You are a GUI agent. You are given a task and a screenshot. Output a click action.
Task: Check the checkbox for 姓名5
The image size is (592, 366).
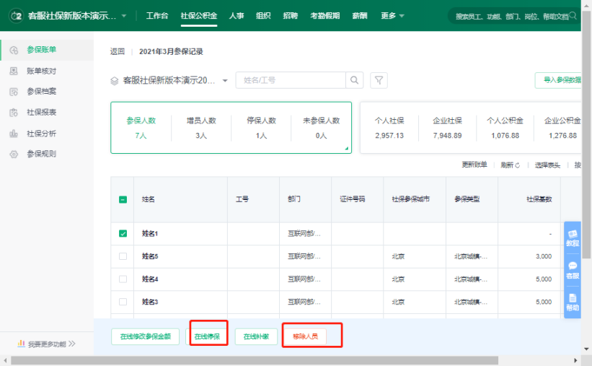[123, 256]
